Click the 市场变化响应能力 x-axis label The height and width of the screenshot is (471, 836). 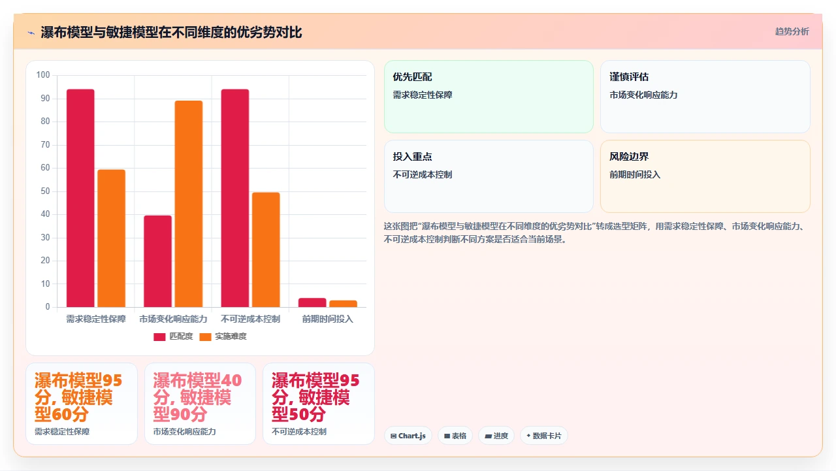point(173,319)
